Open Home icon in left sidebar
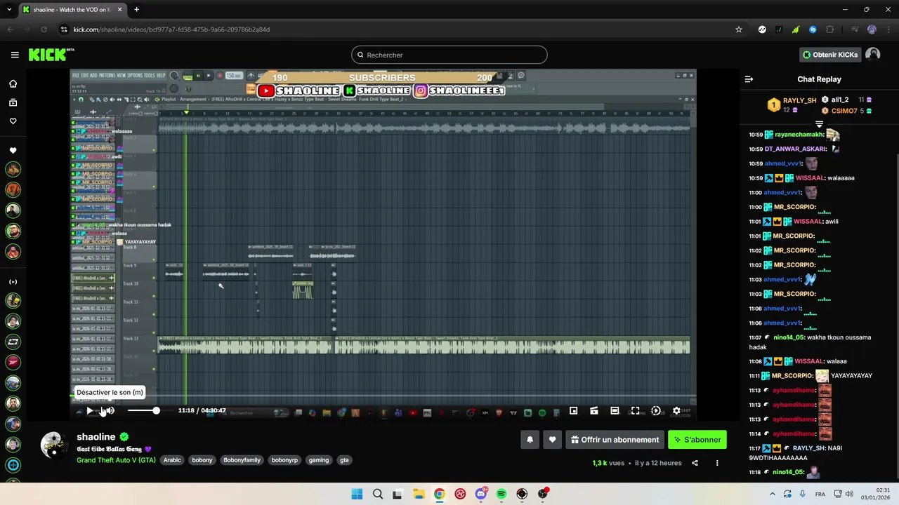This screenshot has height=505, width=899. point(13,83)
